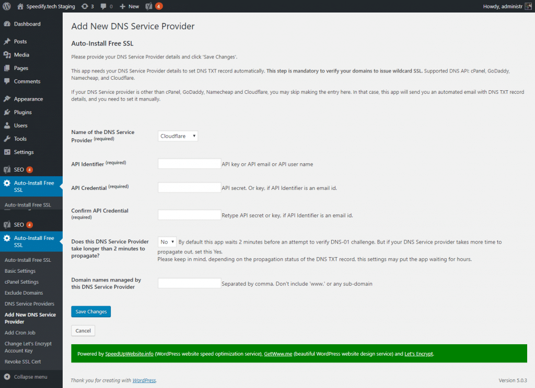Screen dimensions: 535x388
Task: Click the red 4 notification badge in admin bar
Action: pyautogui.click(x=159, y=6)
